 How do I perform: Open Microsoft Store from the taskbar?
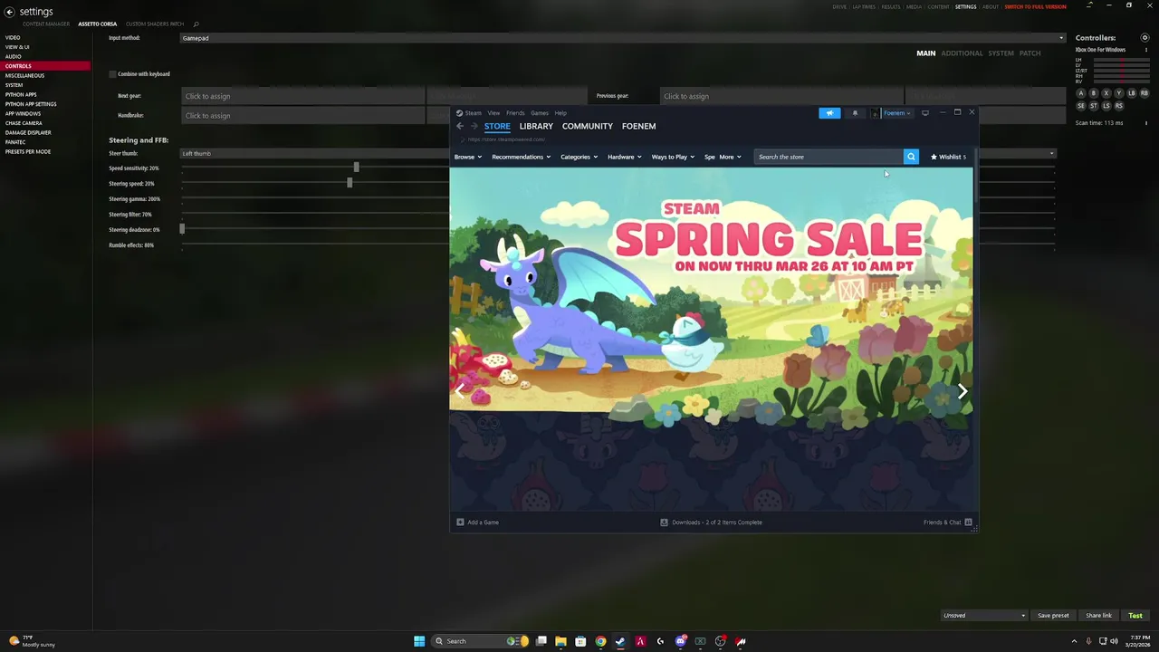[580, 641]
